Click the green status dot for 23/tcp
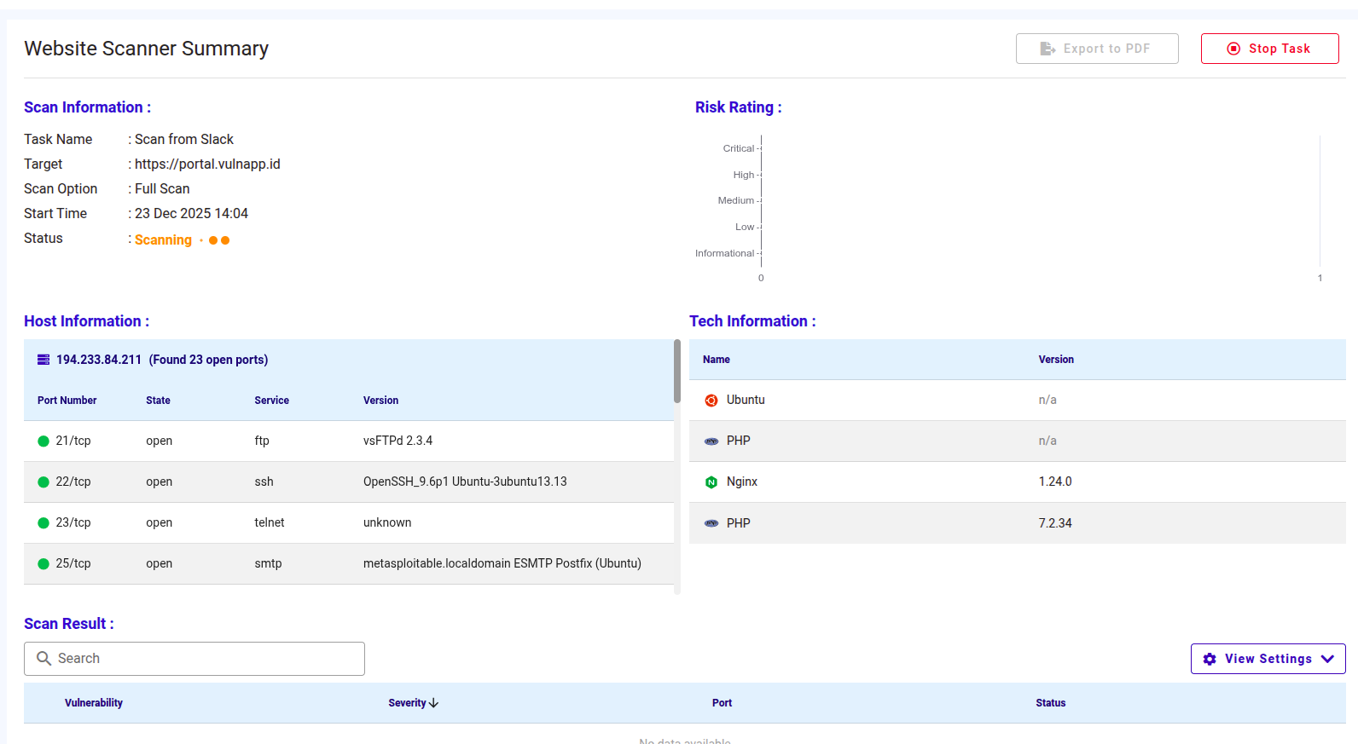1358x744 pixels. pos(44,523)
